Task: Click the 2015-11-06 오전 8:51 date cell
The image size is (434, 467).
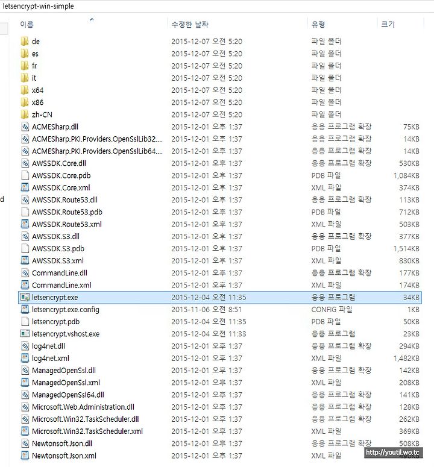Action: pos(206,310)
